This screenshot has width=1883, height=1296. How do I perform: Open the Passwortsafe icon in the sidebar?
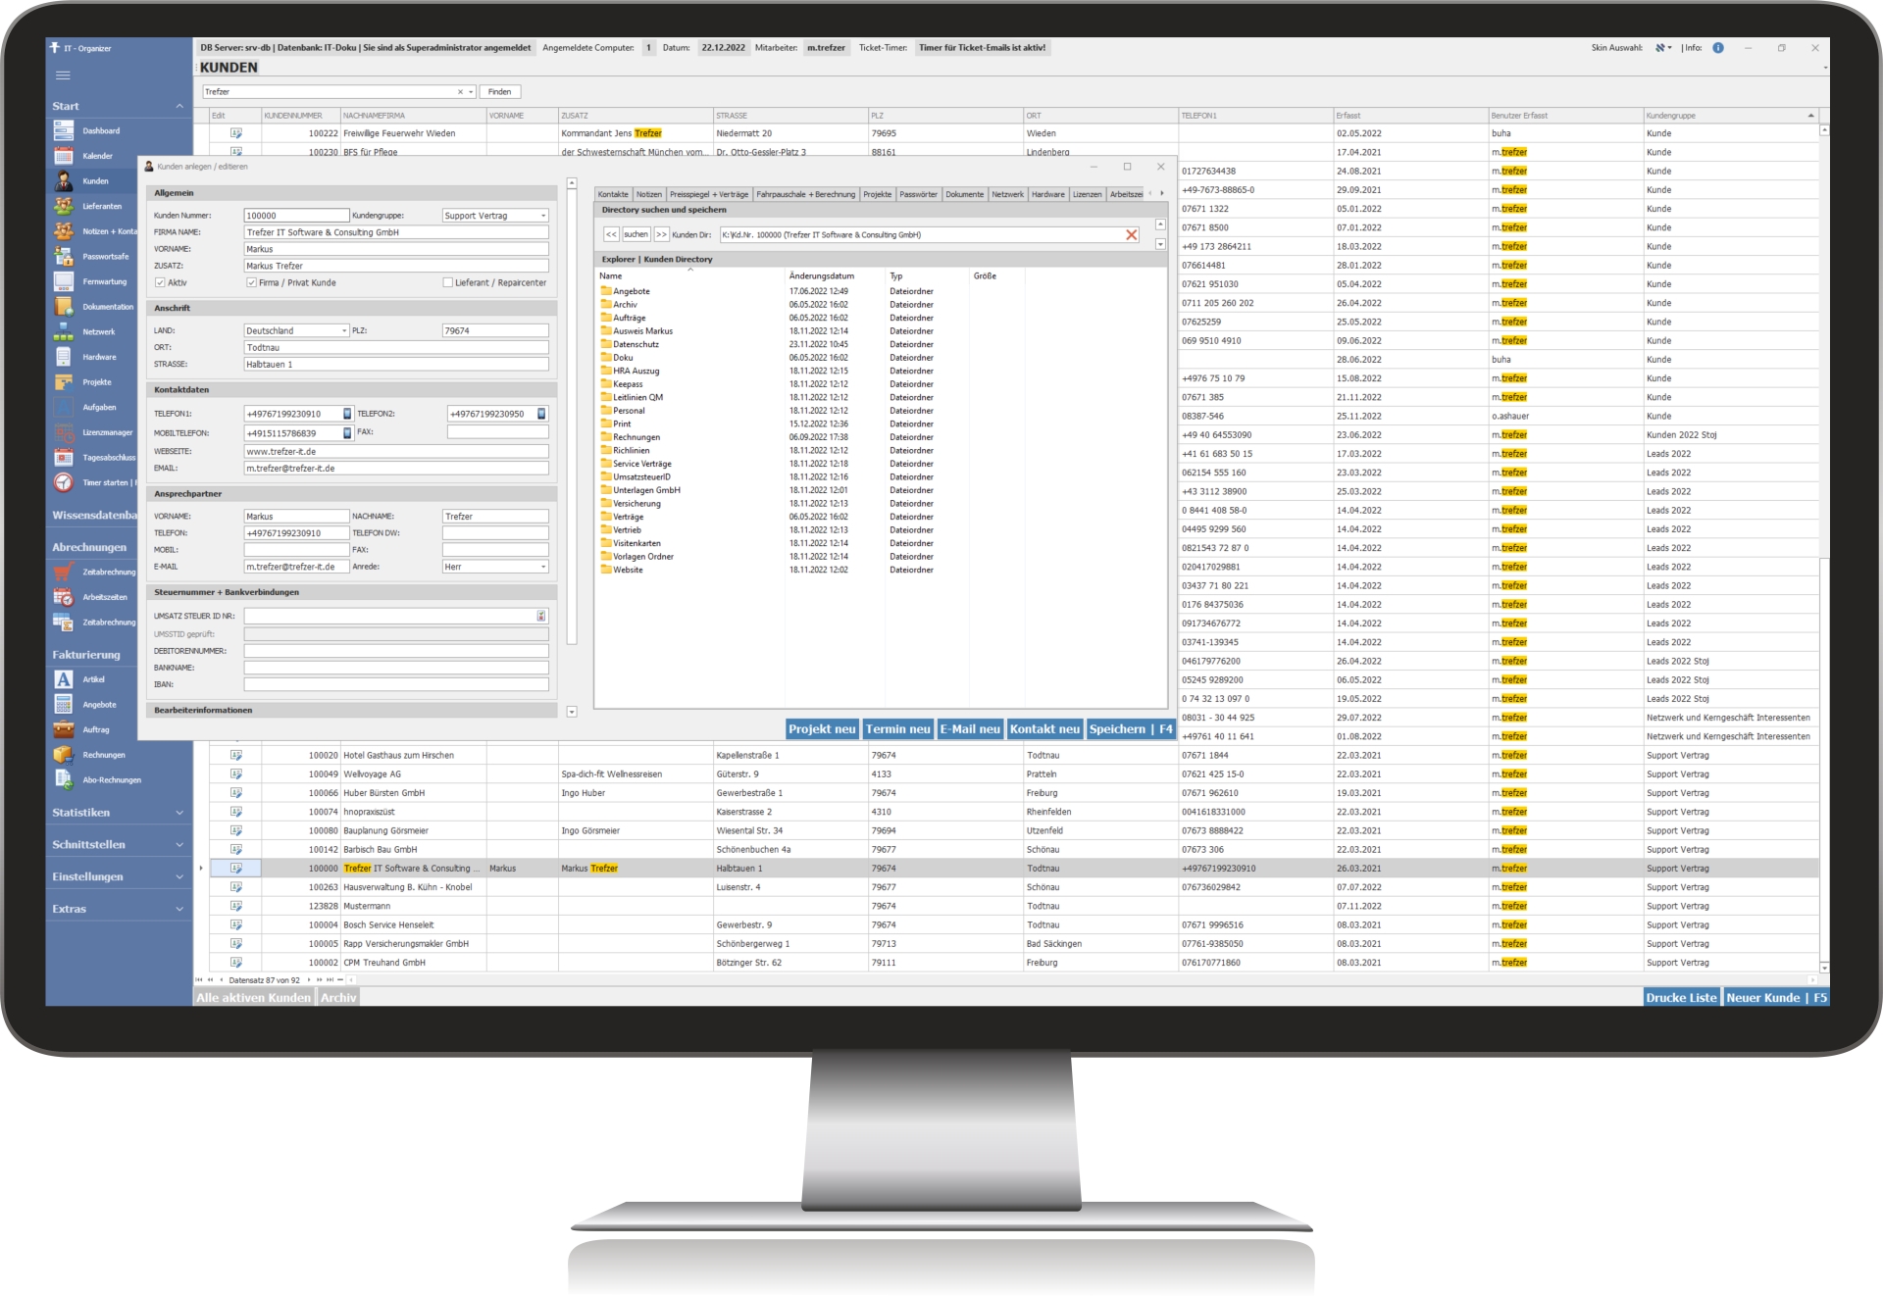[x=64, y=257]
